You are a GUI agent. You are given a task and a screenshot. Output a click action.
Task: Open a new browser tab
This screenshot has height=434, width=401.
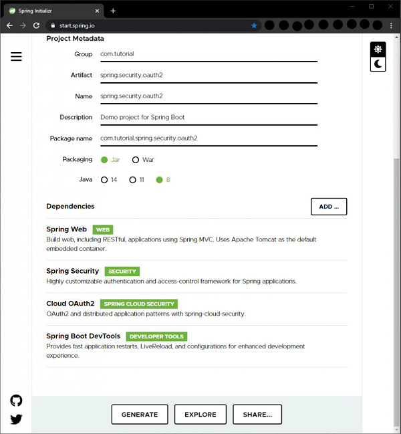pos(113,11)
